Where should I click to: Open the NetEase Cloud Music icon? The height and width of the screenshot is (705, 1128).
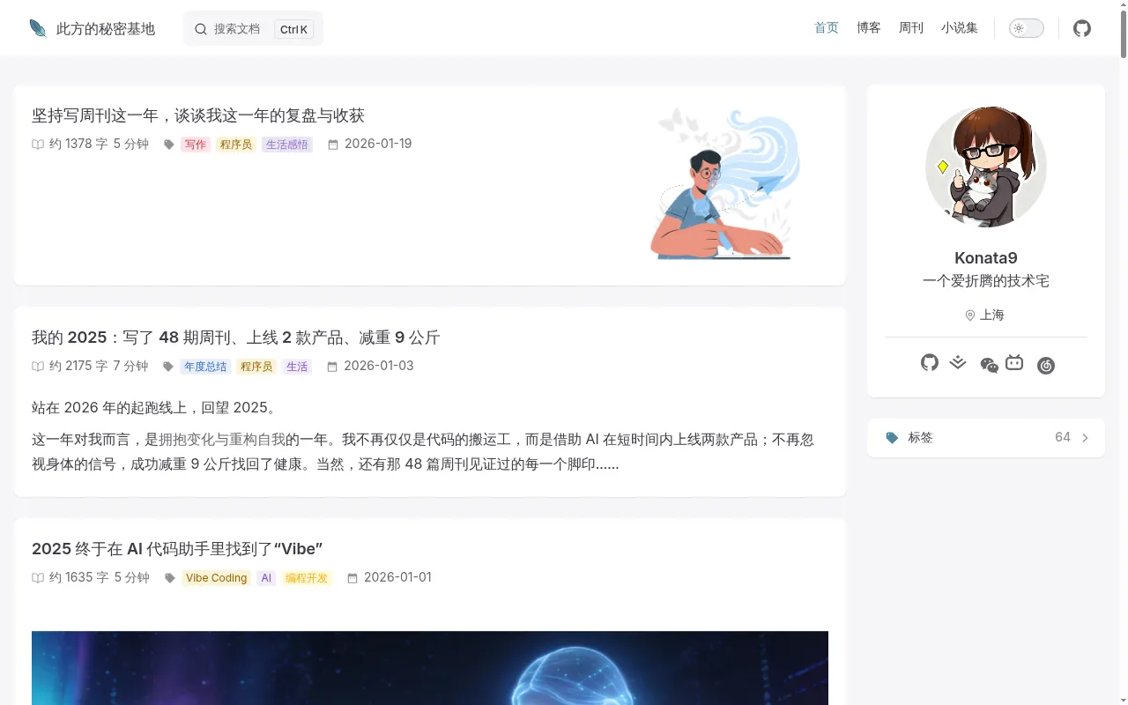tap(1046, 366)
